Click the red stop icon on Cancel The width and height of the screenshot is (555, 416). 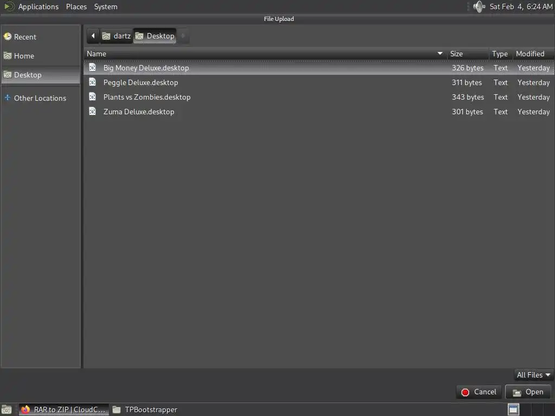(465, 392)
